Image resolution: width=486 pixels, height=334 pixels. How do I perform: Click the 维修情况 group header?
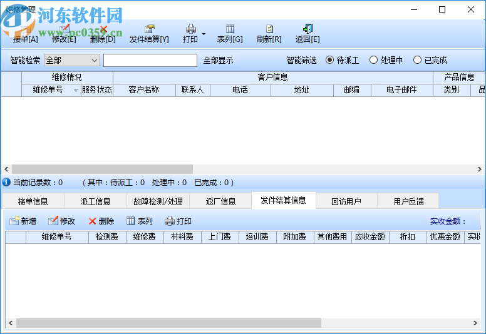(x=67, y=78)
